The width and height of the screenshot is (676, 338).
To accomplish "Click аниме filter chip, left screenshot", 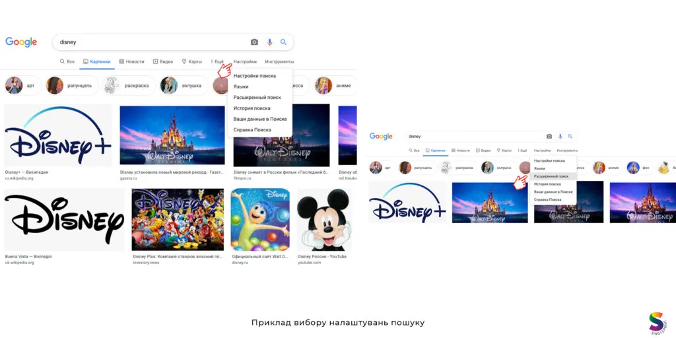I will click(335, 85).
